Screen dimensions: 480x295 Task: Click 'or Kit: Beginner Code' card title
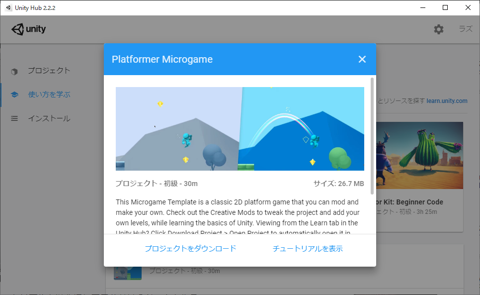[x=409, y=202]
